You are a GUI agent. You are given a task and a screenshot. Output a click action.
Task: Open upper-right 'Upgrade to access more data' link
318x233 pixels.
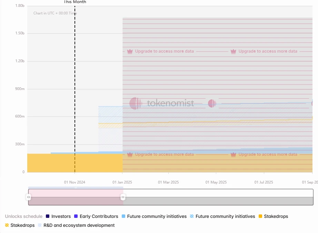coord(268,52)
